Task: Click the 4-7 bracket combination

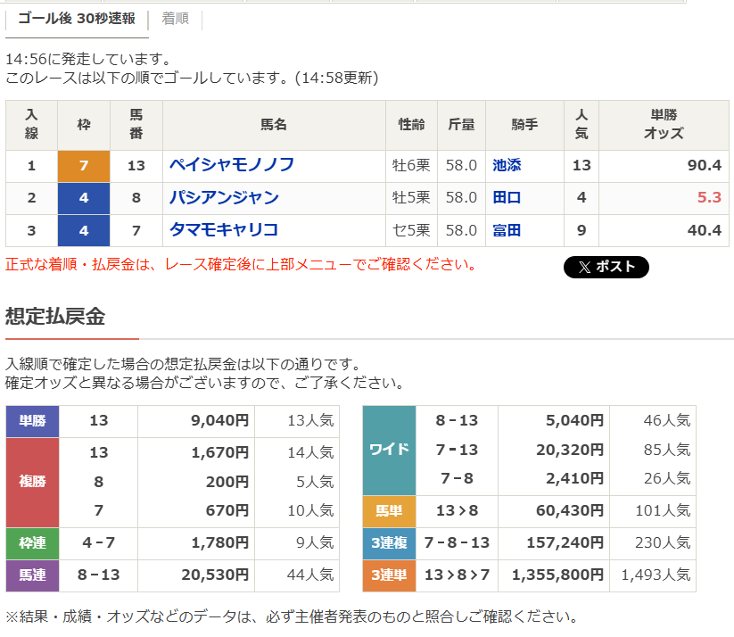Action: 99,542
